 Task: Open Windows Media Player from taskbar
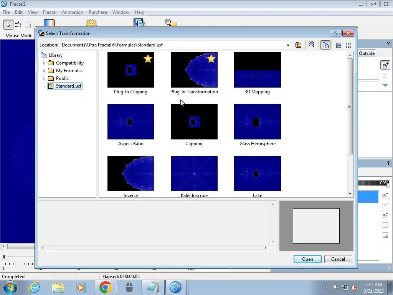[81, 287]
